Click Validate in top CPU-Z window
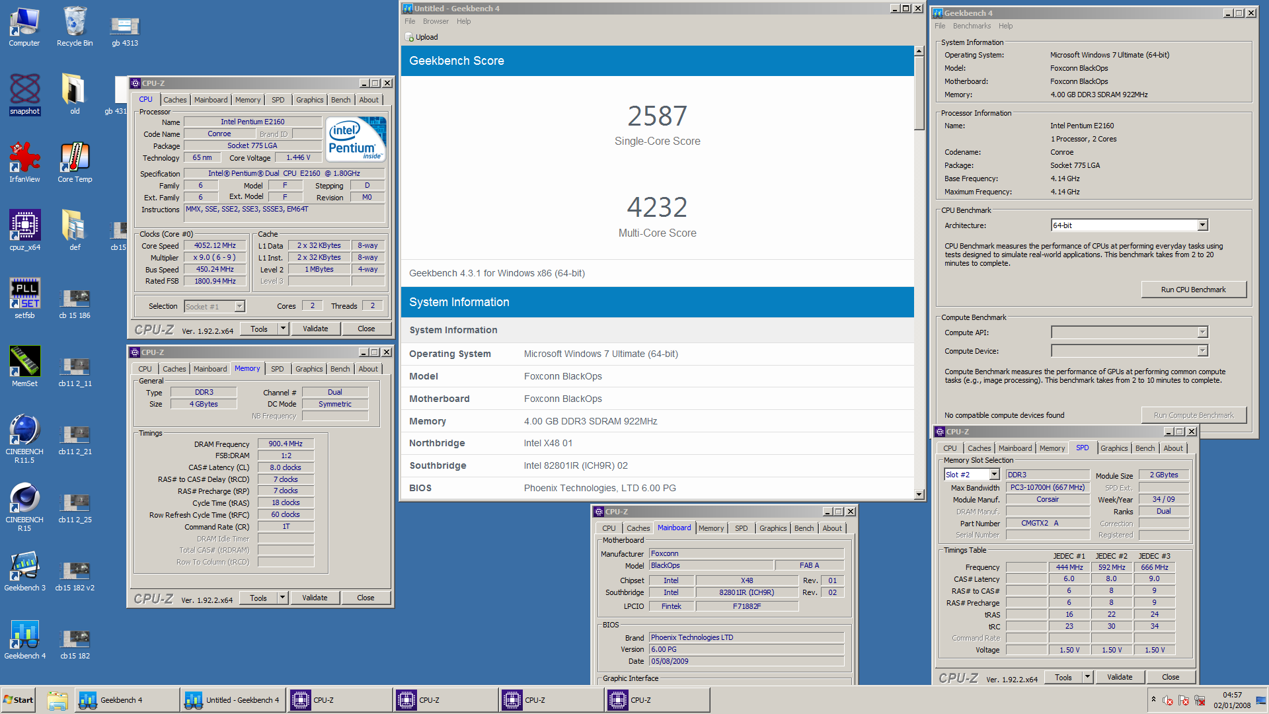Viewport: 1269px width, 714px height. point(315,329)
